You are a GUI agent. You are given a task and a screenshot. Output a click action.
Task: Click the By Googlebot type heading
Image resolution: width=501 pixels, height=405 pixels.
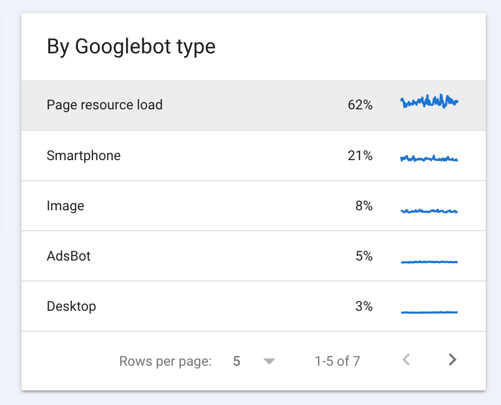coord(131,47)
